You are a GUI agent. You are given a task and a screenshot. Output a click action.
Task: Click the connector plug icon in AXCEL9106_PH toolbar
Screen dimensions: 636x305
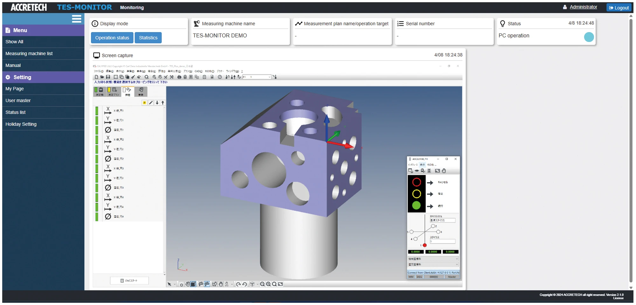point(417,171)
